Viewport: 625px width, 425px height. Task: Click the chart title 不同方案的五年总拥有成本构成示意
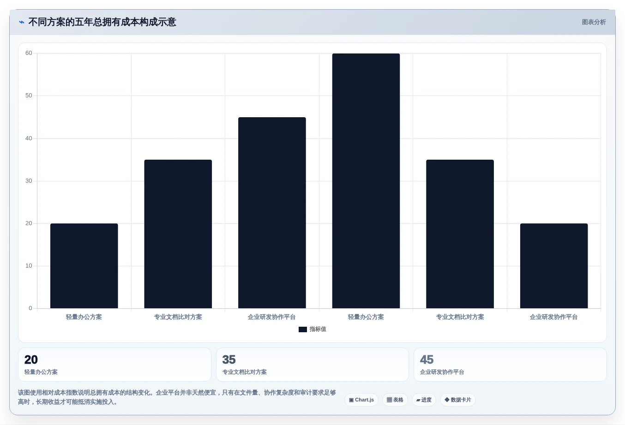point(102,22)
